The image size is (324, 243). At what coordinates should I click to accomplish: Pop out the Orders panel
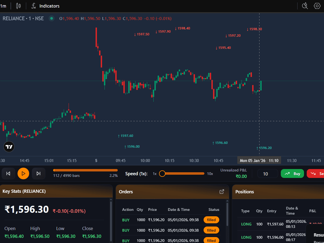click(222, 191)
